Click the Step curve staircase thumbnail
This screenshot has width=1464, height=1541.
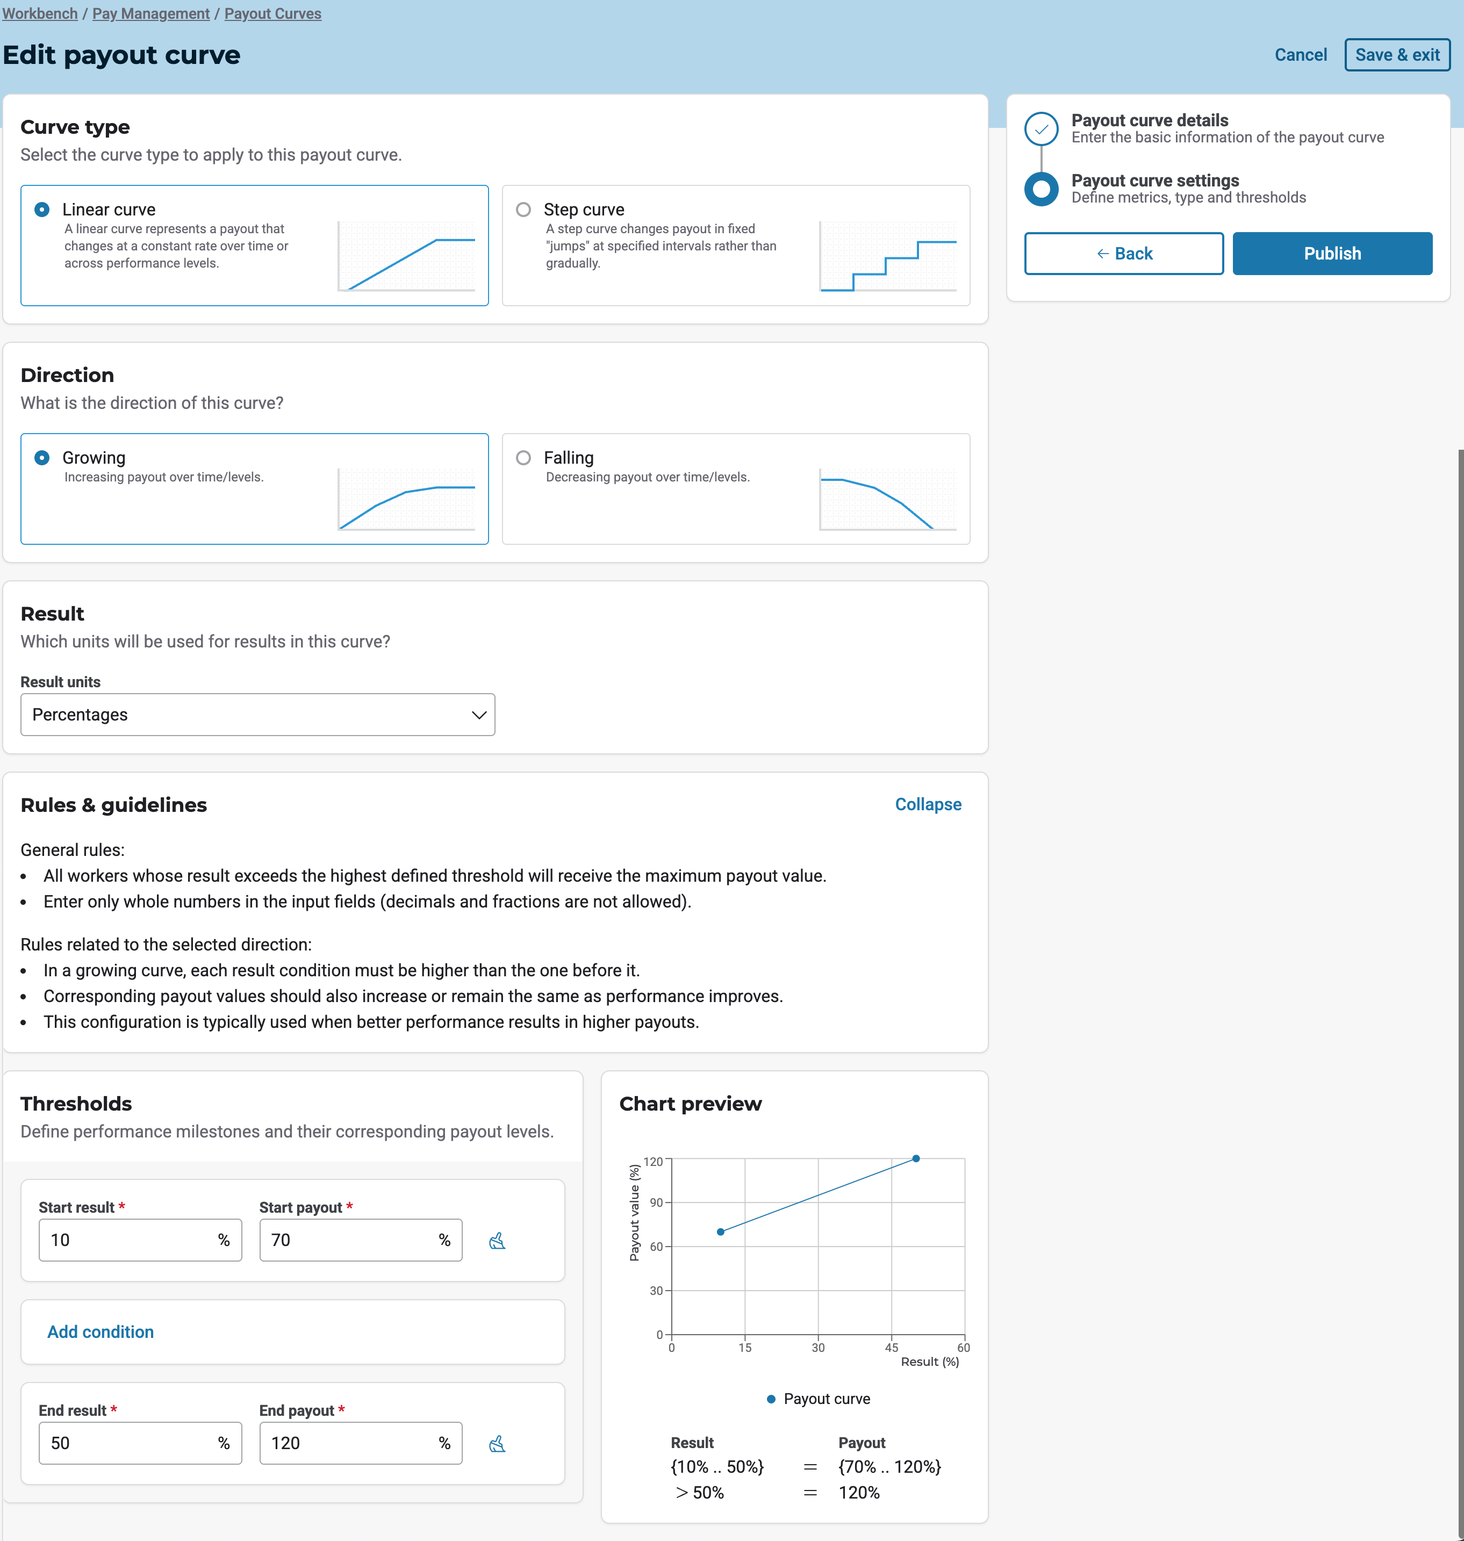point(887,256)
